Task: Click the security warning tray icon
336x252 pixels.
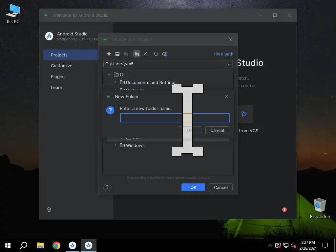Action: pos(278,245)
